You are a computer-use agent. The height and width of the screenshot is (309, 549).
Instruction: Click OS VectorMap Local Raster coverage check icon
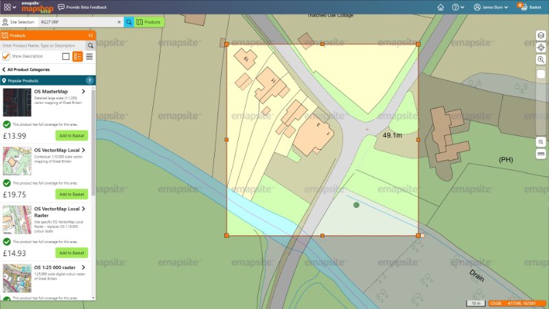[7, 242]
